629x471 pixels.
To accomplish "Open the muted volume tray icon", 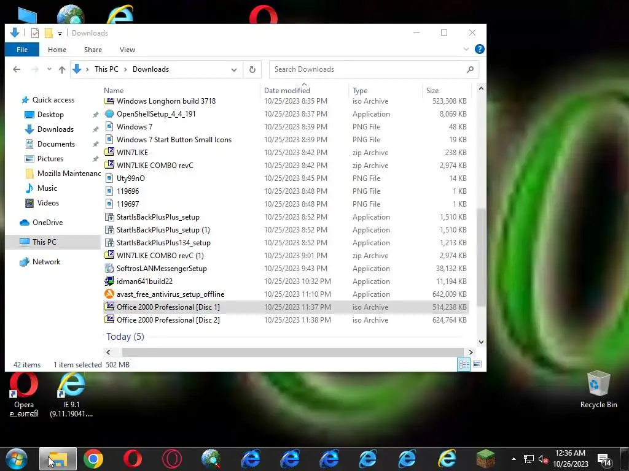I will pyautogui.click(x=544, y=459).
